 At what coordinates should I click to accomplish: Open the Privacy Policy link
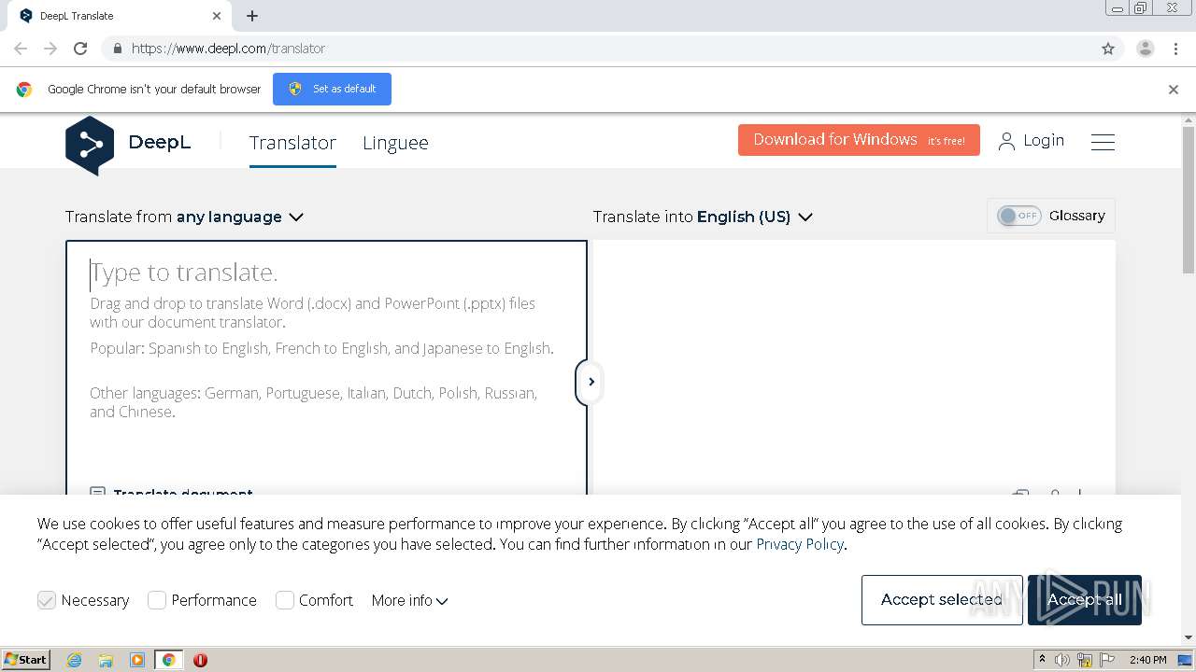click(x=800, y=544)
